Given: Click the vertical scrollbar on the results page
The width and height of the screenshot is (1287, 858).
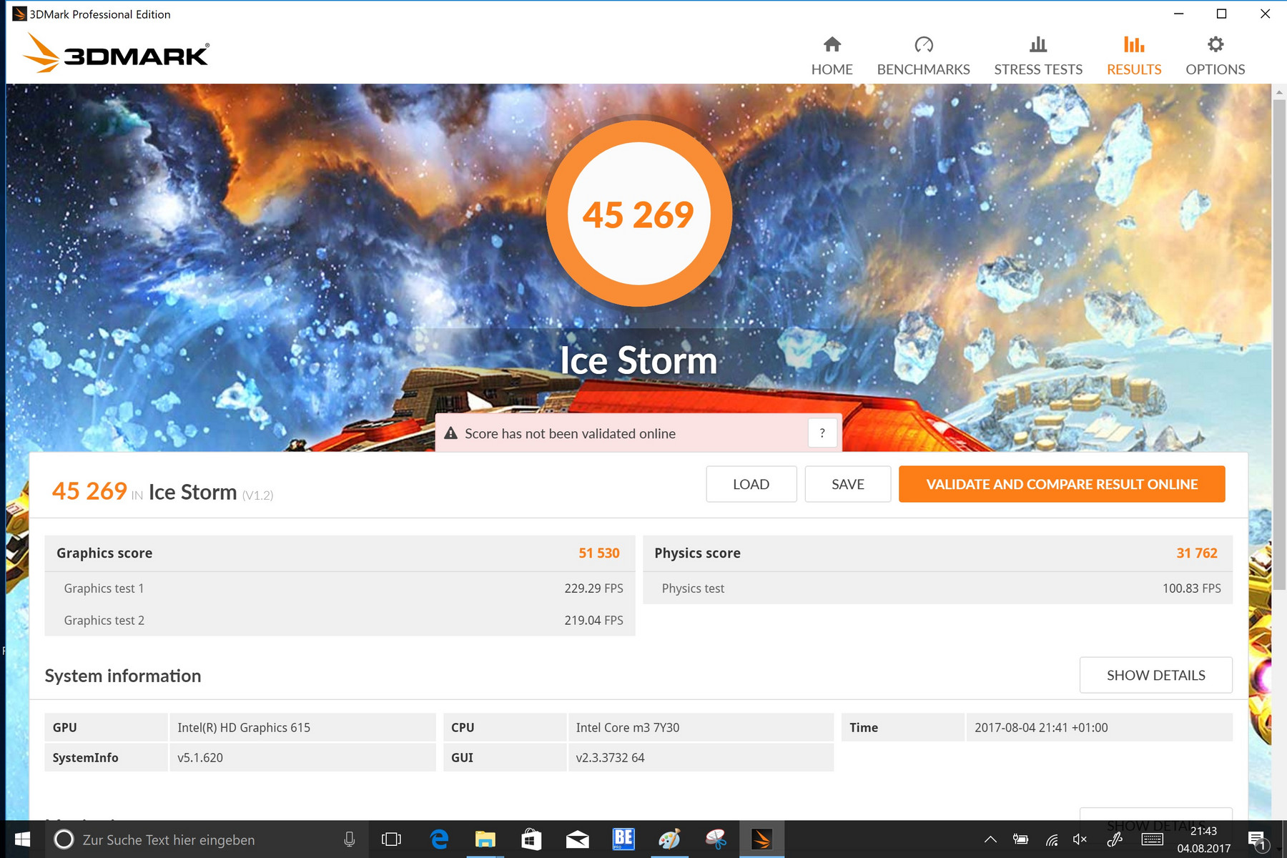Looking at the screenshot, I should tap(1279, 345).
